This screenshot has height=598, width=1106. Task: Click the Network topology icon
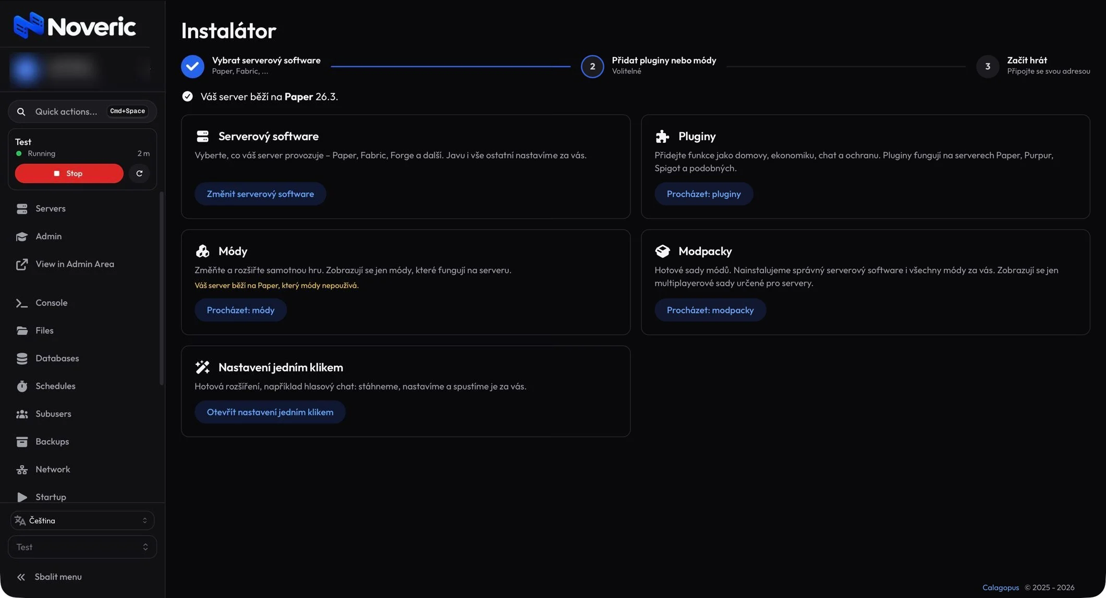(22, 469)
